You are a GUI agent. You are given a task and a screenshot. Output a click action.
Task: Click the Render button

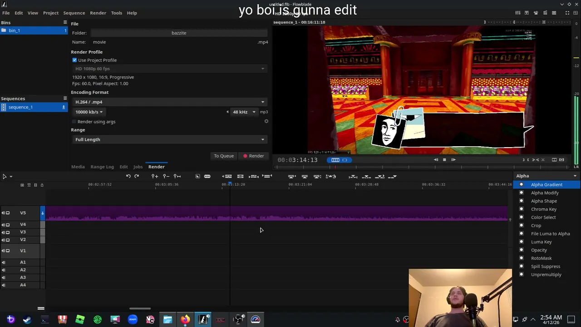pyautogui.click(x=253, y=156)
